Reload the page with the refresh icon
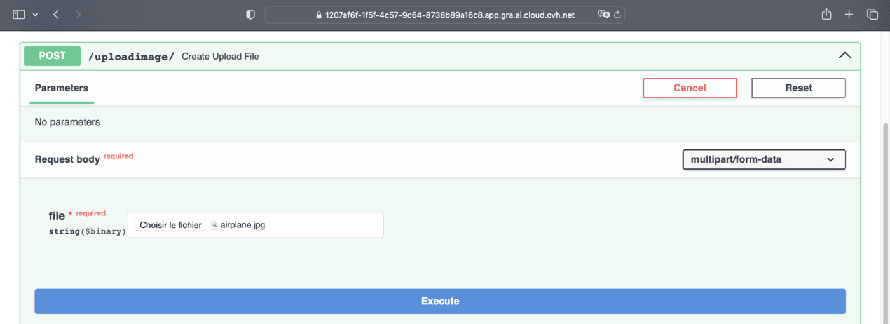This screenshot has height=324, width=890. [x=617, y=15]
